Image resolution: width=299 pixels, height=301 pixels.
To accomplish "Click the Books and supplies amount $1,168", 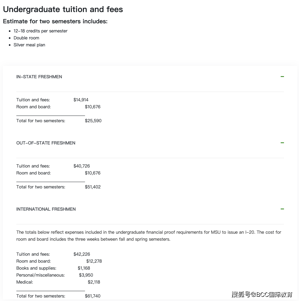I will 84,268.
